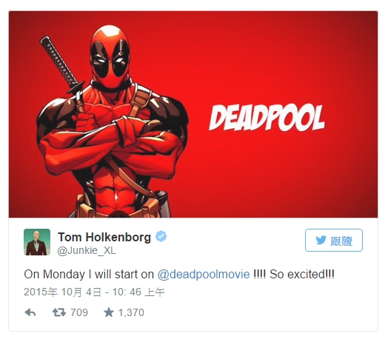Click the reply arrow icon
This screenshot has height=342, width=388.
coord(30,312)
